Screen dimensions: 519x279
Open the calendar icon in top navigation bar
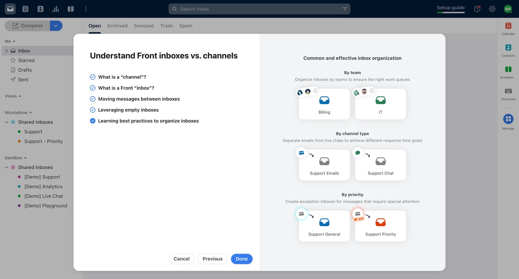[25, 9]
